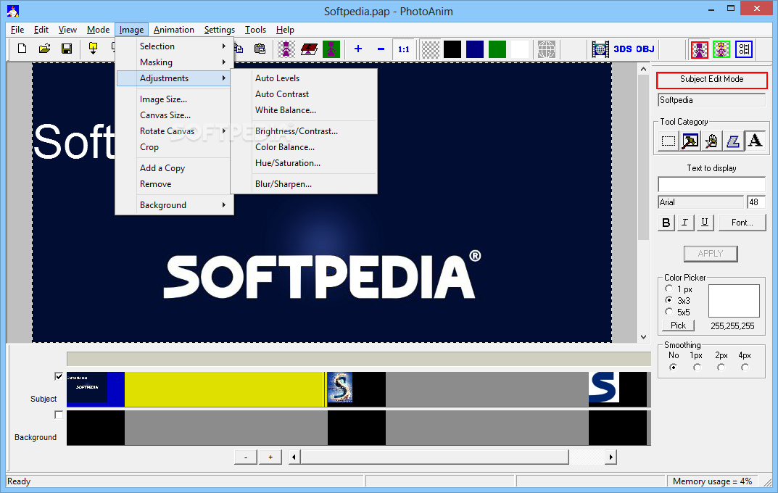Save project with the floppy disk icon
This screenshot has height=493, width=778.
coord(67,49)
